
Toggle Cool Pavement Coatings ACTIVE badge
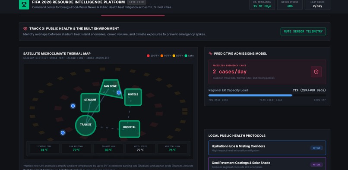point(316,165)
